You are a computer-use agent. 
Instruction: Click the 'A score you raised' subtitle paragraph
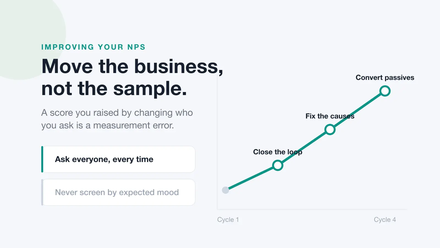tap(117, 119)
